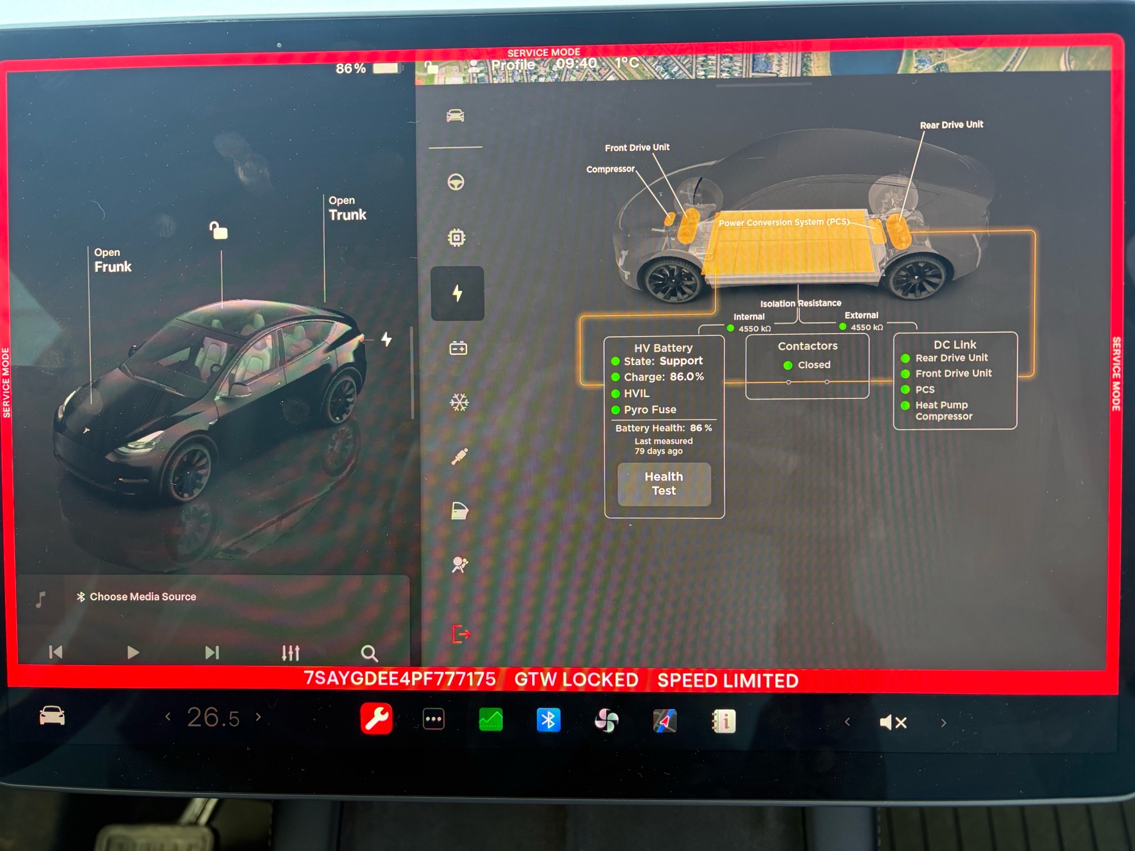The width and height of the screenshot is (1135, 851).
Task: Skip to previous media track
Action: tap(56, 652)
